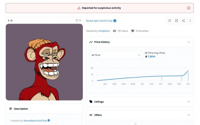Viewport: 200px width, 125px height.
Task: Click the ape NFT image
Action: pyautogui.click(x=44, y=62)
